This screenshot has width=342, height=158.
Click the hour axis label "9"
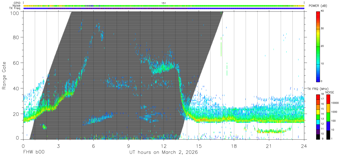pyautogui.click(x=128, y=146)
